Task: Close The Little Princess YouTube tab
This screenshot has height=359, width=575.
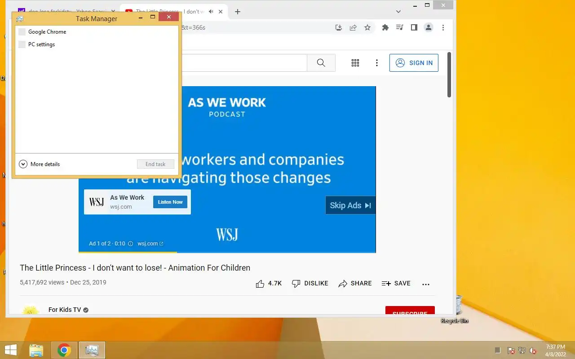Action: point(221,12)
